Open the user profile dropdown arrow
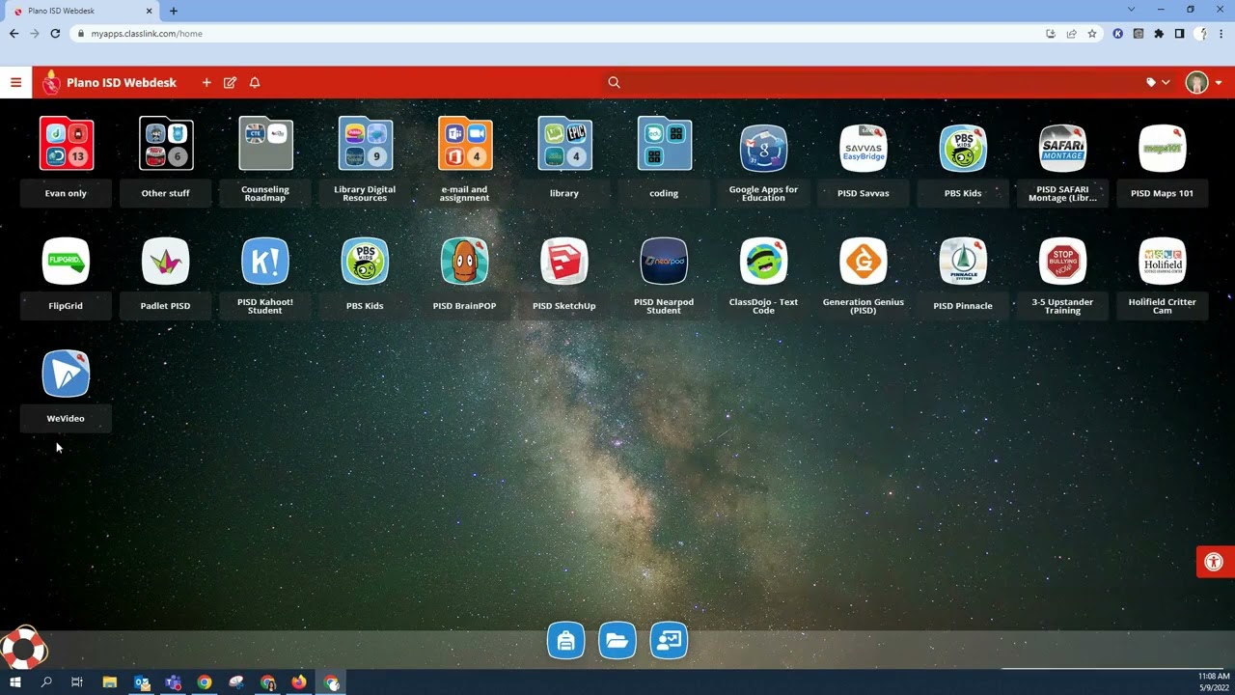 click(1219, 83)
